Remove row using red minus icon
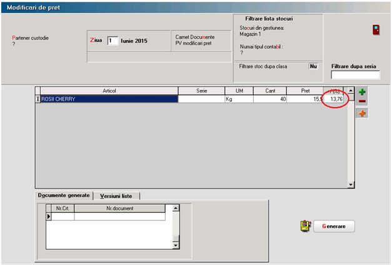392x266 pixels. (x=361, y=101)
